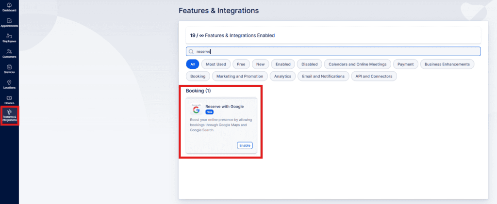
Task: Go to Appointments in the sidebar
Action: pyautogui.click(x=9, y=23)
